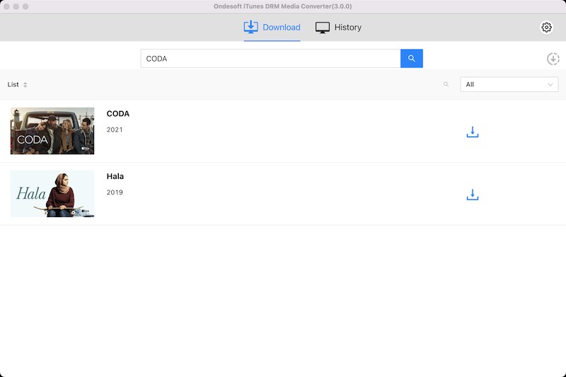566x377 pixels.
Task: Select the CODA movie thumbnail
Action: (52, 131)
